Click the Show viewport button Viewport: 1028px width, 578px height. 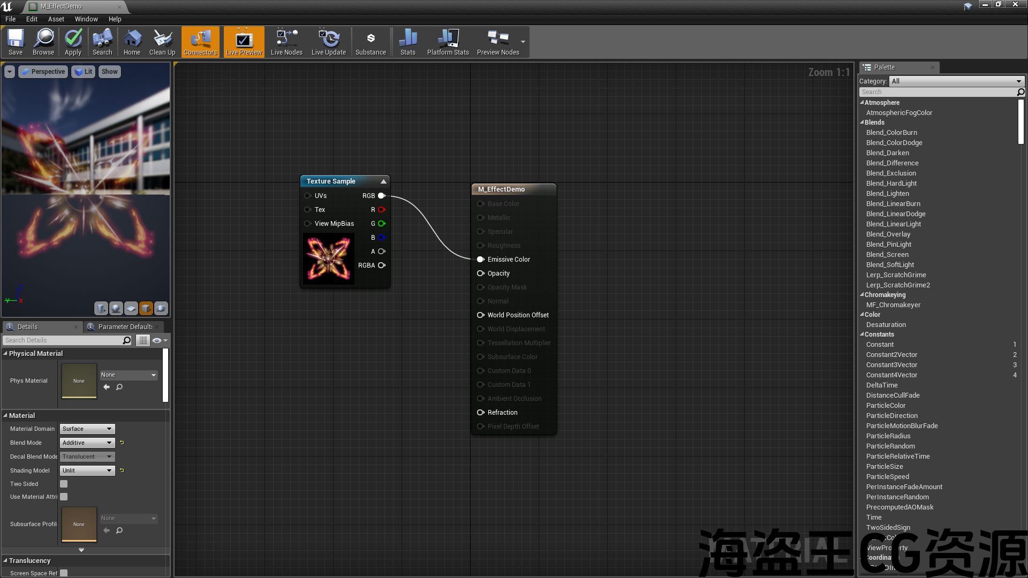pos(109,72)
